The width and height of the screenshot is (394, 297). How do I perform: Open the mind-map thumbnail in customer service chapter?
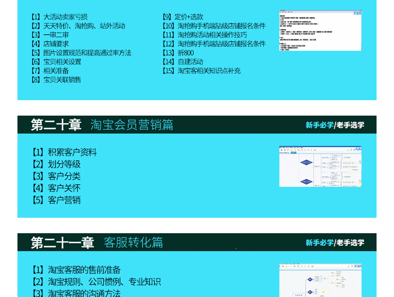pos(320,281)
